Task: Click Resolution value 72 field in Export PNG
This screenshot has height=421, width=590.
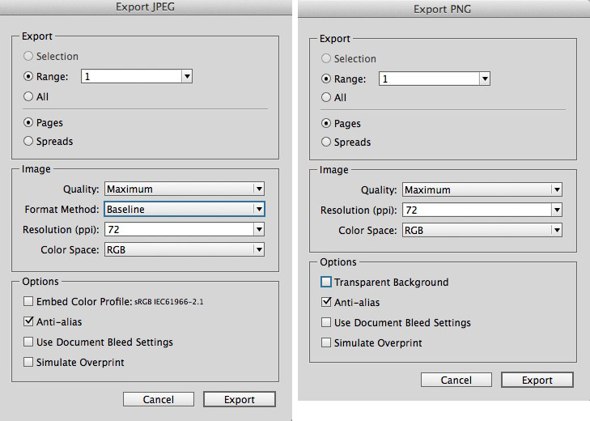Action: click(478, 210)
